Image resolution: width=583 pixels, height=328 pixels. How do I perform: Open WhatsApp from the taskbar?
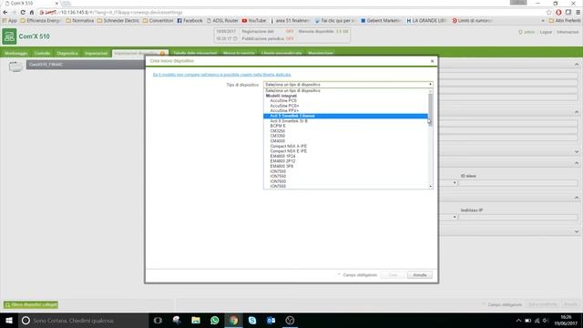215,320
